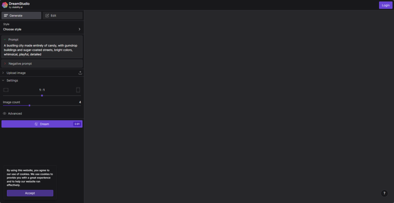The width and height of the screenshot is (394, 203).
Task: Click the DreamStudio logo icon
Action: tap(5, 5)
